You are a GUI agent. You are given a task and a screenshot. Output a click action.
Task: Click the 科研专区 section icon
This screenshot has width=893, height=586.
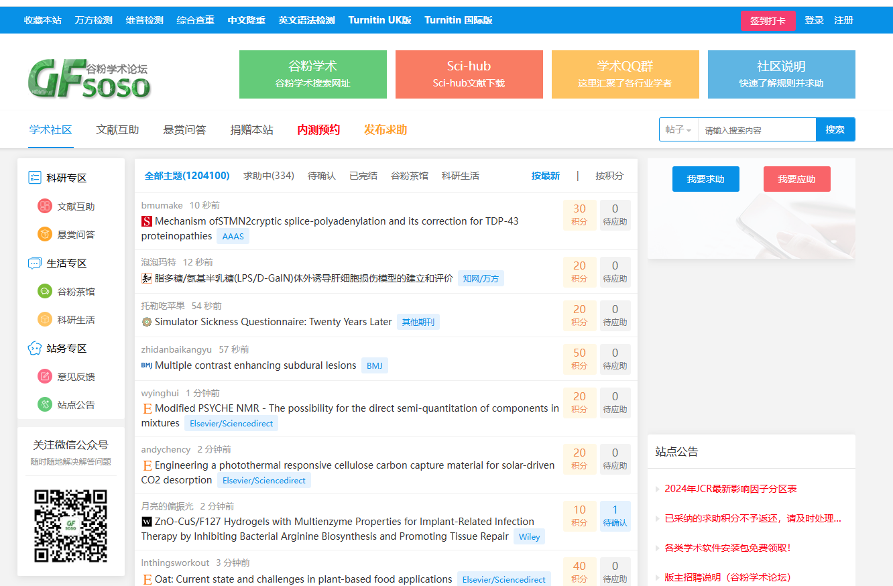pyautogui.click(x=35, y=178)
